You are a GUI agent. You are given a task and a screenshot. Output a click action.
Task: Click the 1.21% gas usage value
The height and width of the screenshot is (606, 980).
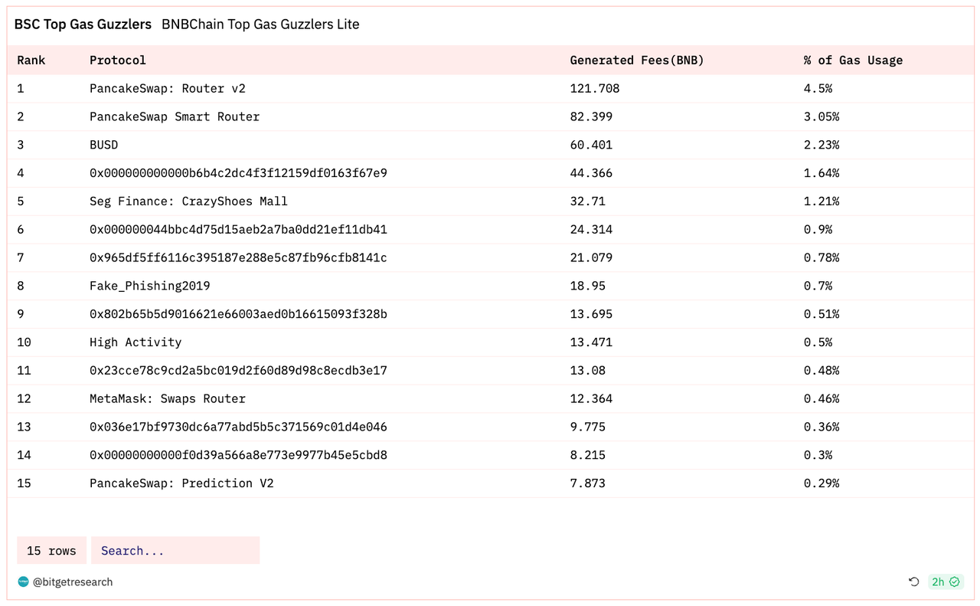(822, 201)
